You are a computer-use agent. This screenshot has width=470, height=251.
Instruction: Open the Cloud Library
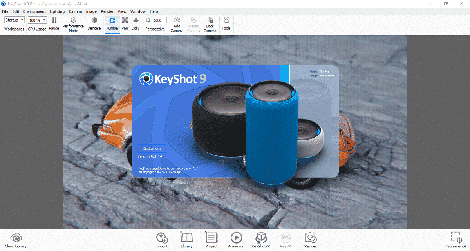[16, 240]
